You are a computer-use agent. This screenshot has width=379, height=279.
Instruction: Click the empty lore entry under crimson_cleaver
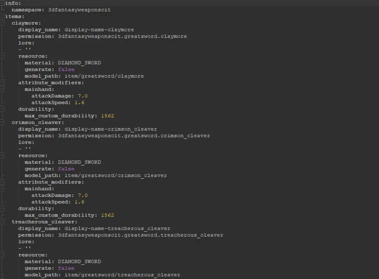click(24, 148)
